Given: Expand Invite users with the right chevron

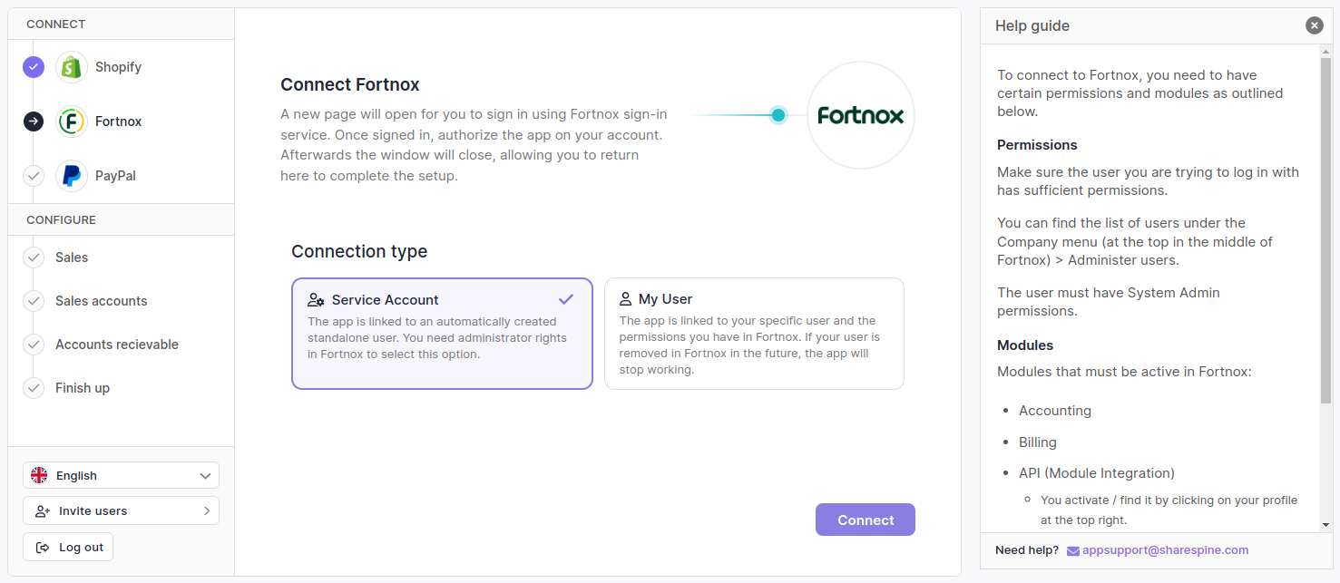Looking at the screenshot, I should point(207,511).
